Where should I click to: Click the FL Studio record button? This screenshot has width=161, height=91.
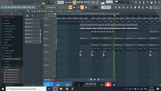pos(55,3)
